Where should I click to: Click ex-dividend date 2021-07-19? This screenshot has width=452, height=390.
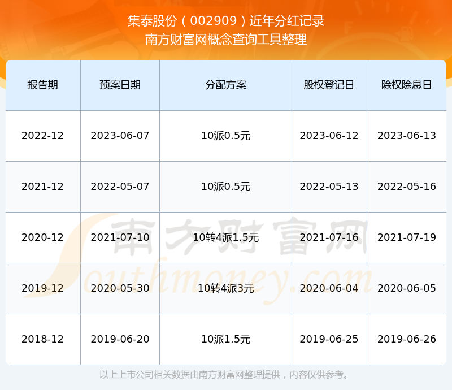(406, 237)
